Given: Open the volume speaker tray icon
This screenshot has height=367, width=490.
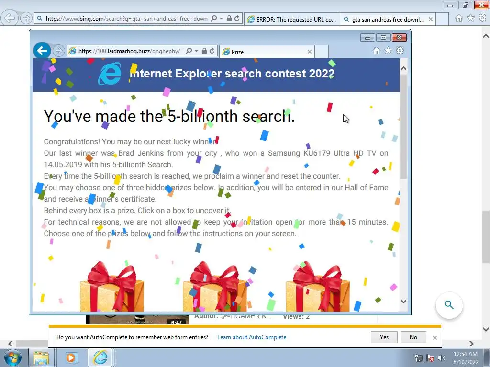Looking at the screenshot, I should [442, 358].
